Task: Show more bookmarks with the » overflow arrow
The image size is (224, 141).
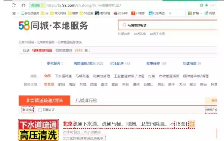Action: 170,13
